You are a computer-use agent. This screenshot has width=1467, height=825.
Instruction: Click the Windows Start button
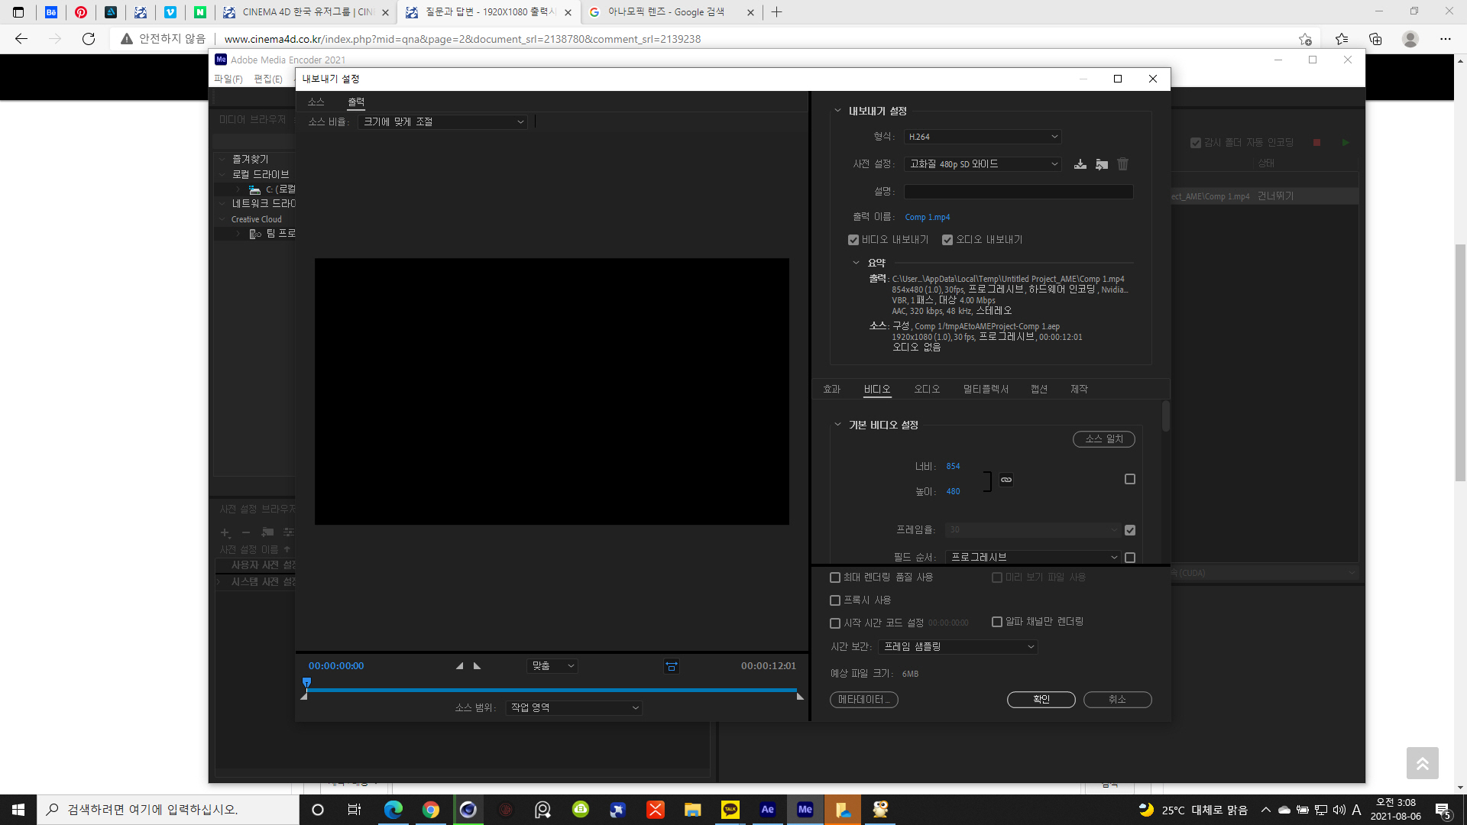point(18,810)
